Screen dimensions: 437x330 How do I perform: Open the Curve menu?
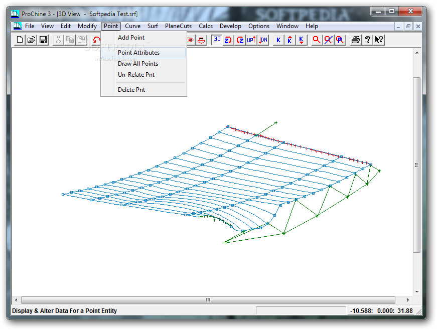132,26
